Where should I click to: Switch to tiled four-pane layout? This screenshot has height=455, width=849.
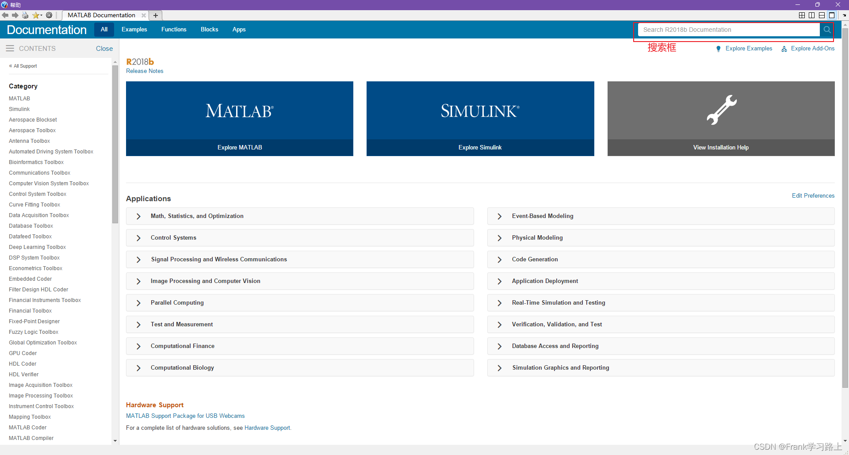point(802,15)
